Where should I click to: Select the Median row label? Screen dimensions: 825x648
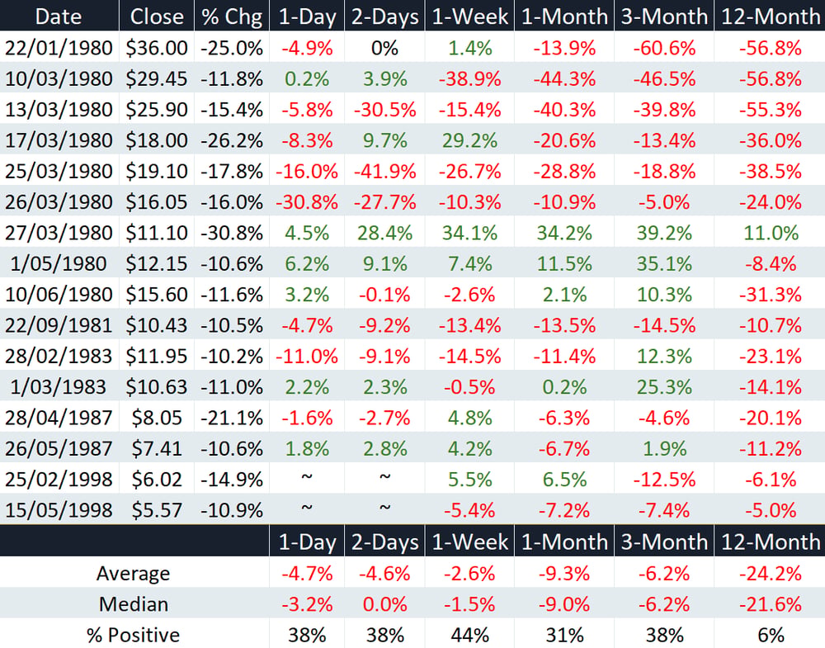[x=134, y=604]
